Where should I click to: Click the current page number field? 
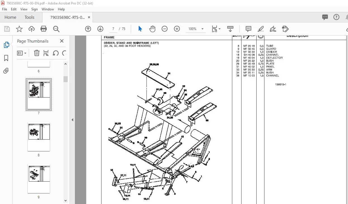tap(113, 29)
